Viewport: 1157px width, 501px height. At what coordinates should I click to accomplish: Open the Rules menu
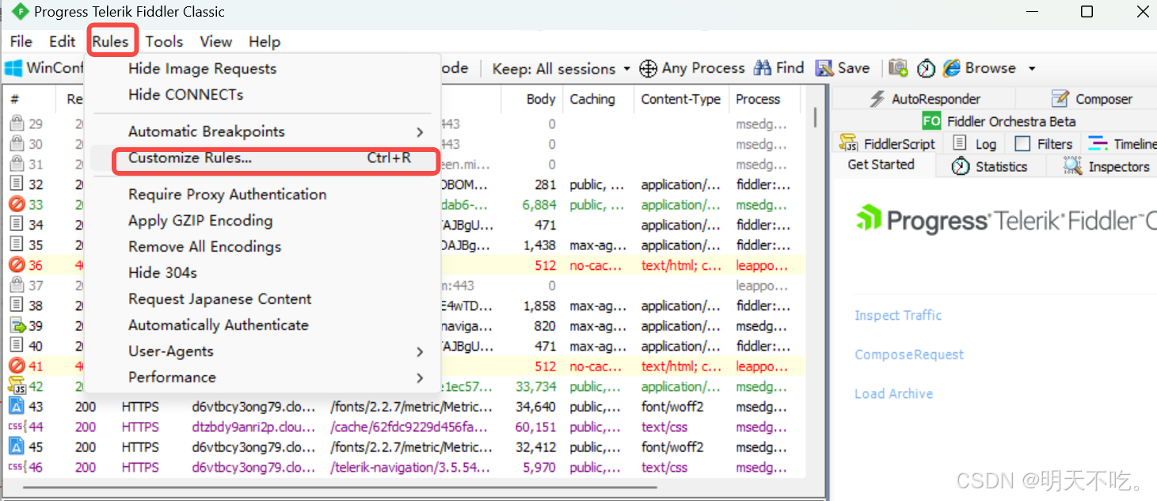tap(110, 41)
